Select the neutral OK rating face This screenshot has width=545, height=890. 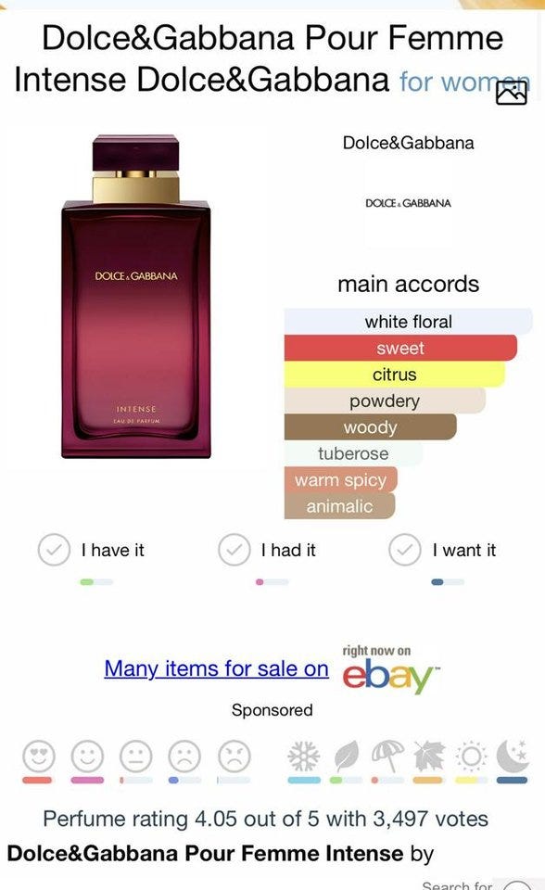(x=136, y=756)
